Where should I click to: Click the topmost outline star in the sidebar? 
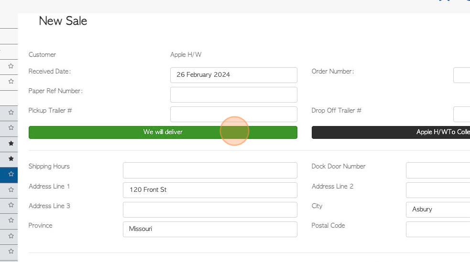tap(11, 66)
